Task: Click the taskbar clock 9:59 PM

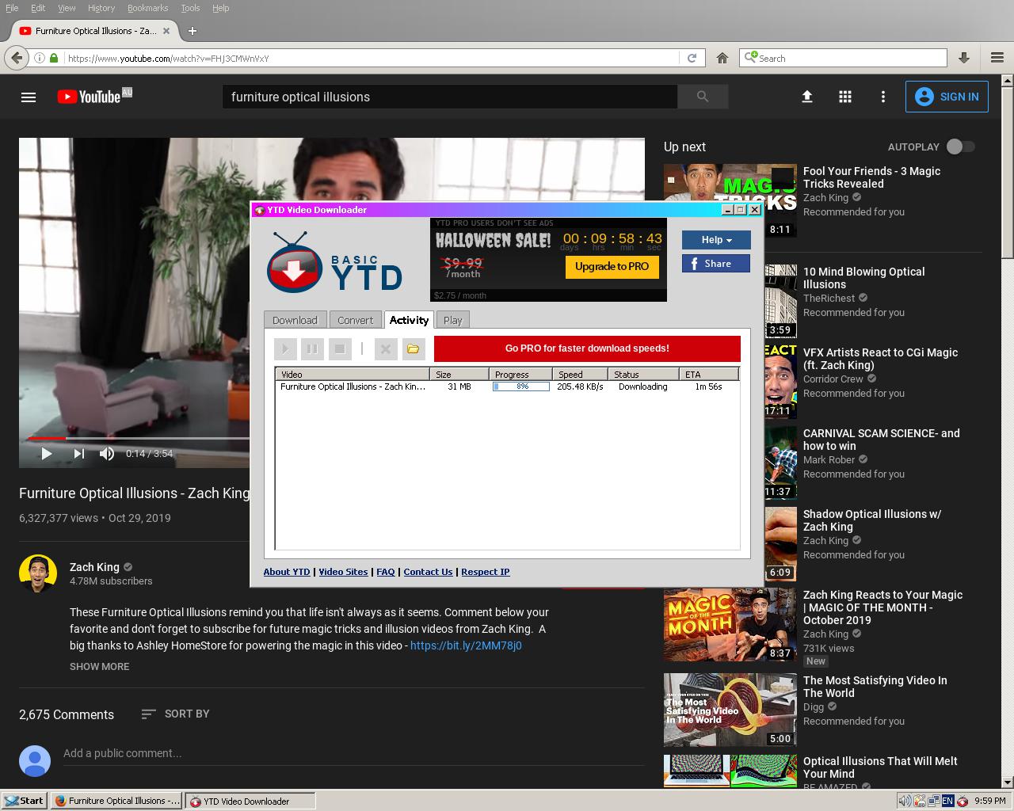Action: point(989,801)
